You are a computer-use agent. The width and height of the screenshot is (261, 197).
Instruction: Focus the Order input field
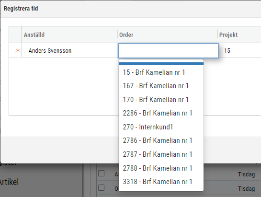168,51
